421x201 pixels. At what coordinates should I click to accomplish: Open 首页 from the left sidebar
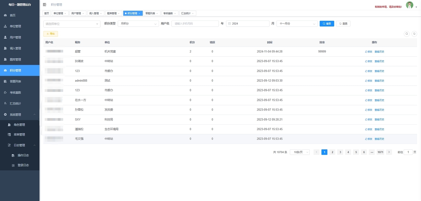pyautogui.click(x=13, y=15)
